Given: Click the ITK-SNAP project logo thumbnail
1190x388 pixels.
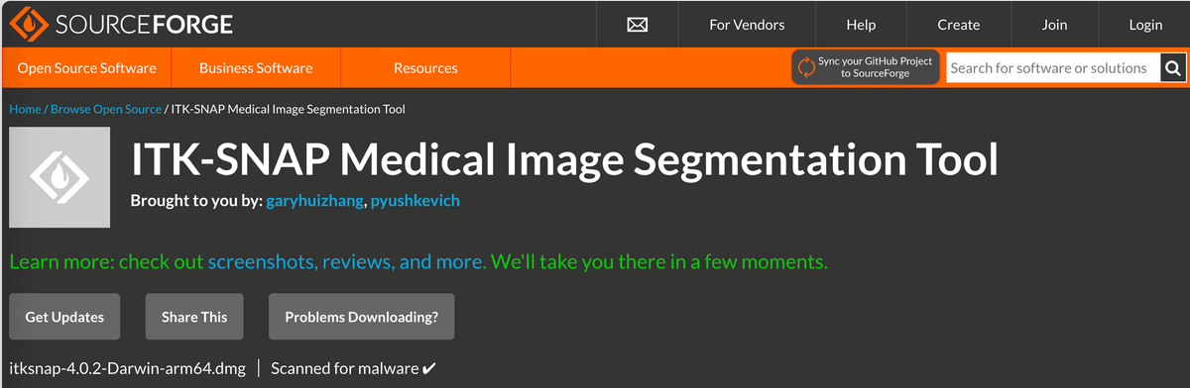Looking at the screenshot, I should coord(59,177).
